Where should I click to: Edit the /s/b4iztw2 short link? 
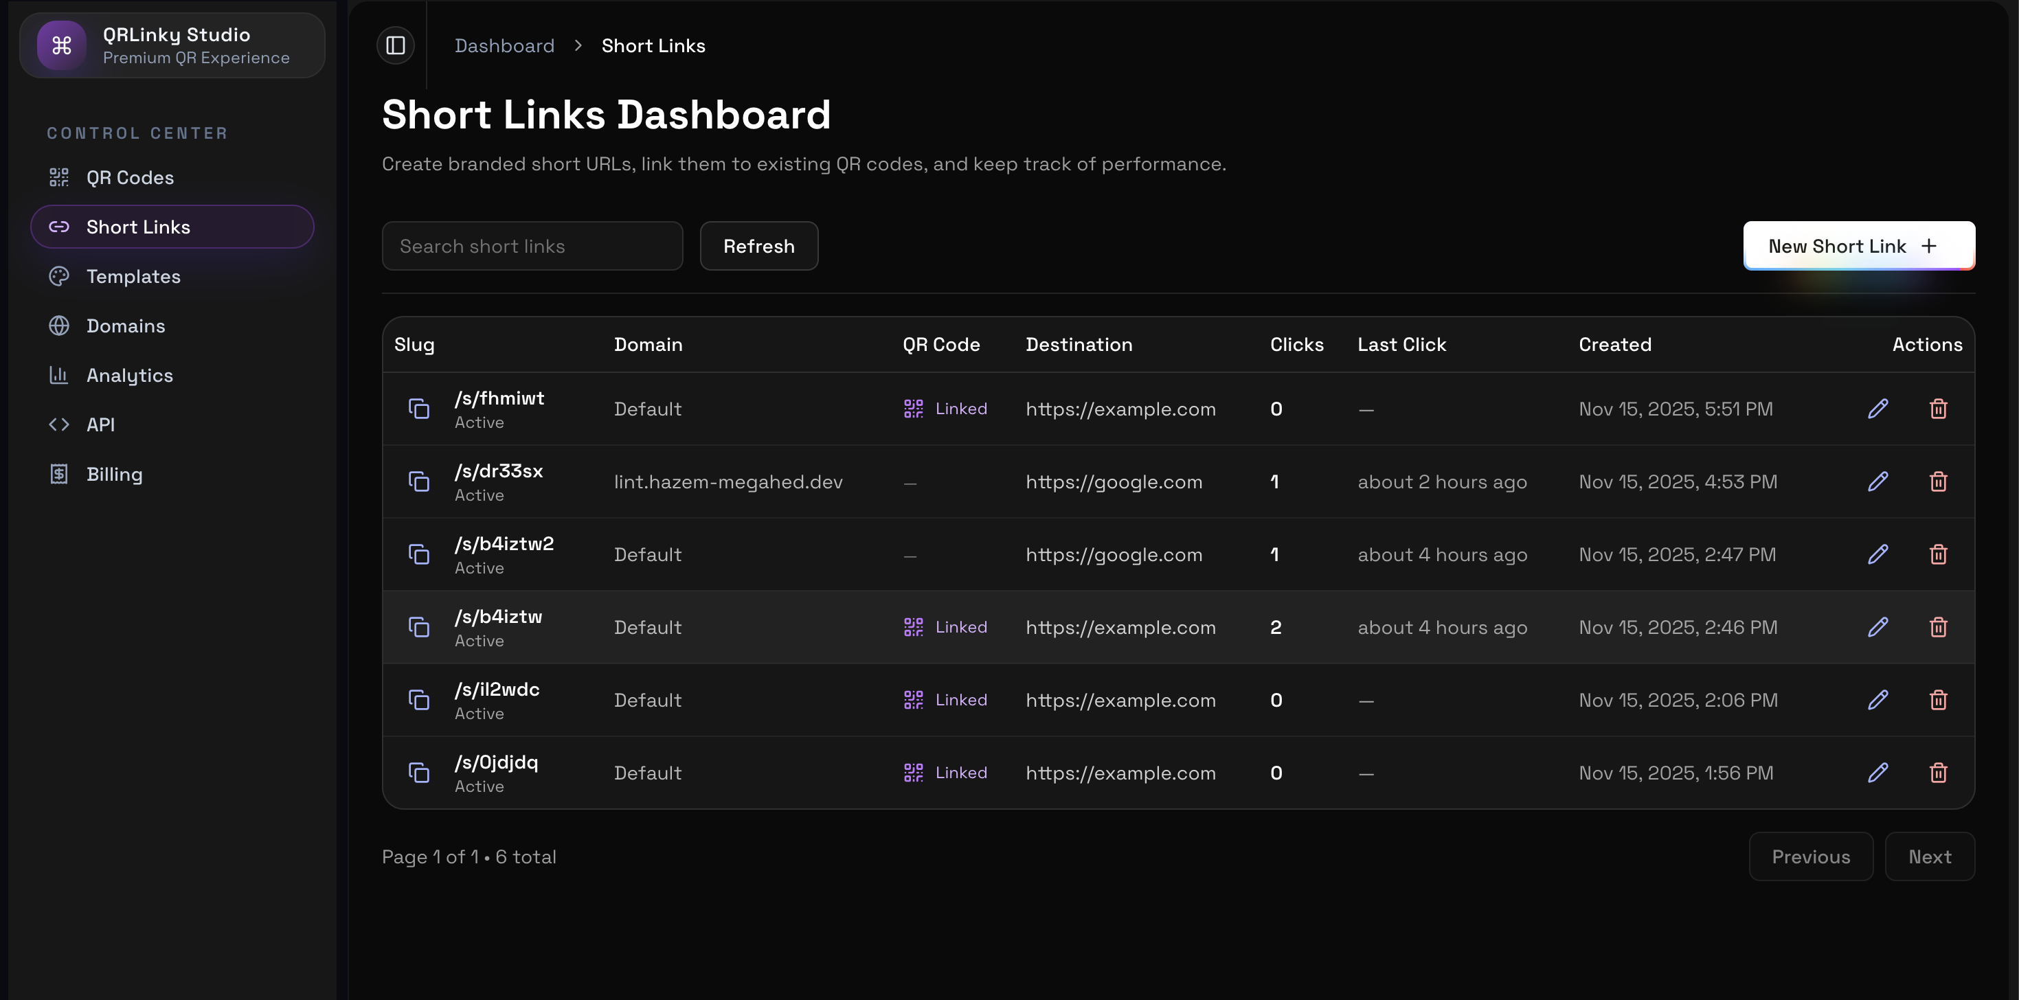click(x=1877, y=554)
